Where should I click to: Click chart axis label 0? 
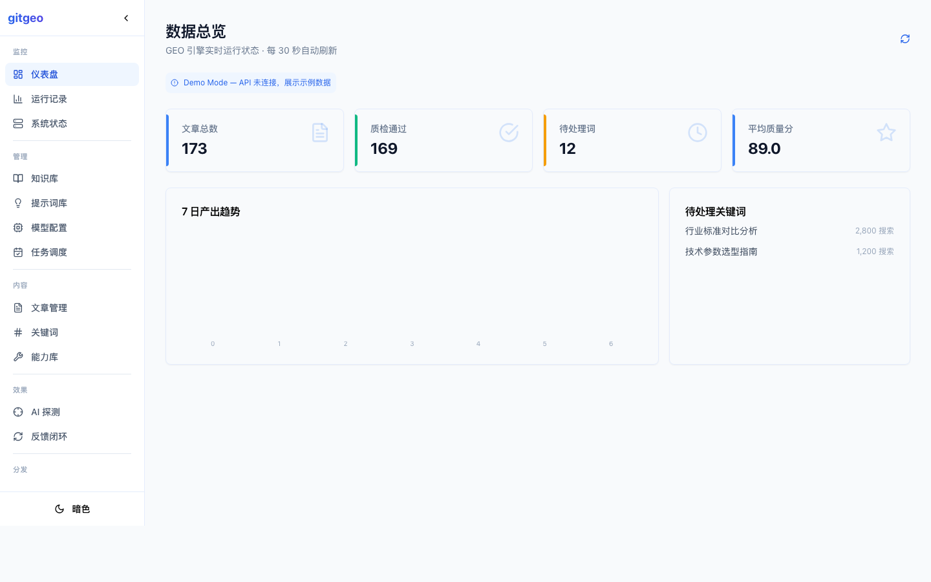pyautogui.click(x=213, y=344)
